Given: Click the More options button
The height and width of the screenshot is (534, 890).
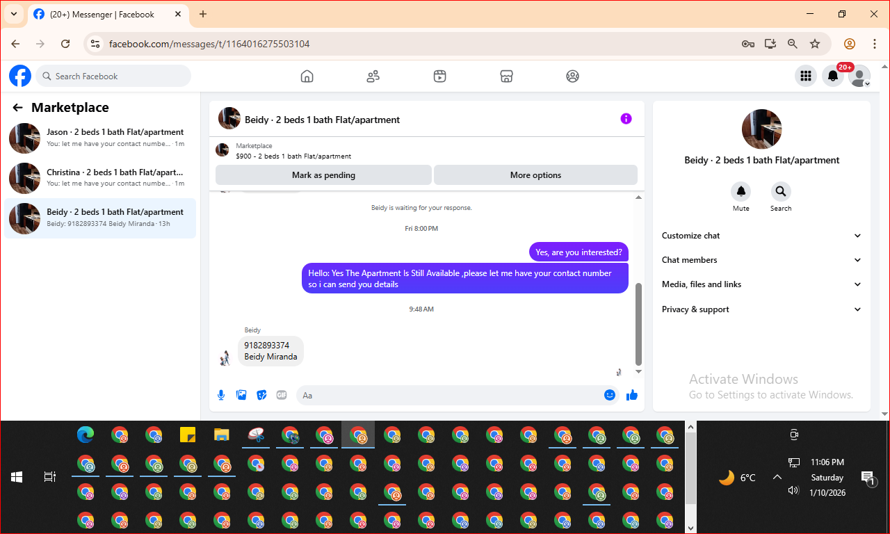Looking at the screenshot, I should tap(535, 175).
